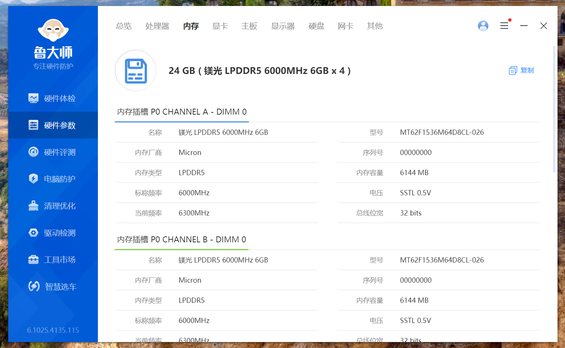Click Channel A serial 00000000

point(416,152)
